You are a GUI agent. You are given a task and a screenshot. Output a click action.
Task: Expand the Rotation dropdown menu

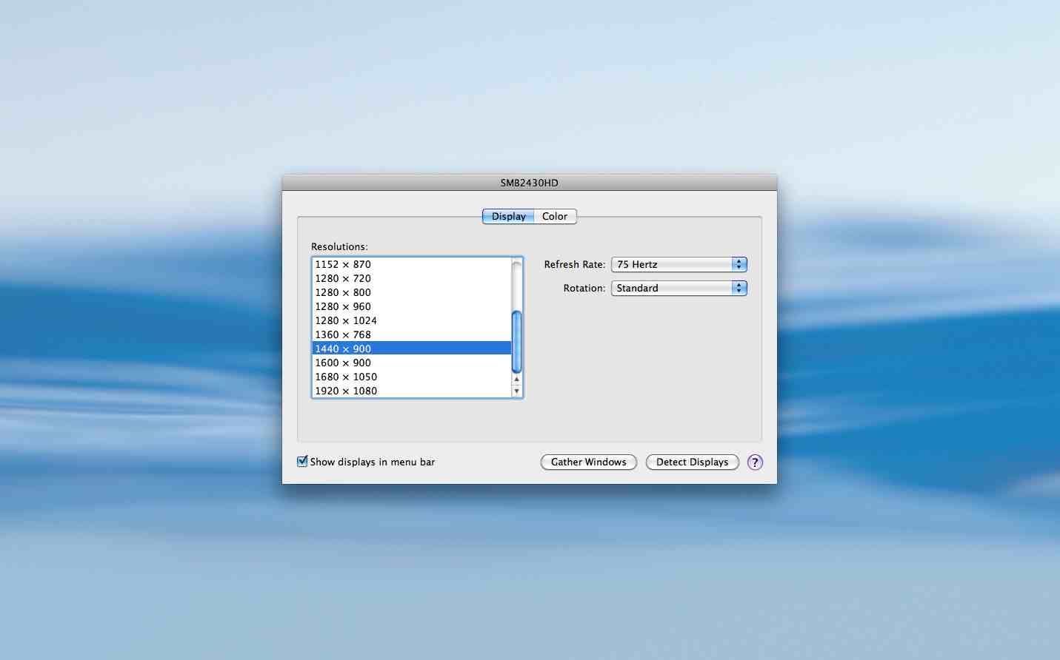(x=679, y=289)
